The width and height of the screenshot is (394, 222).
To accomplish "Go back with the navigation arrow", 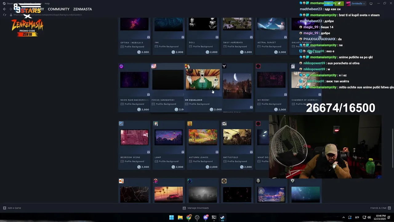I will tap(4, 9).
